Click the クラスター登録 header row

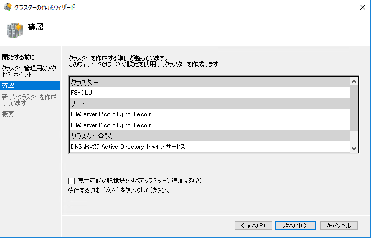click(210, 136)
